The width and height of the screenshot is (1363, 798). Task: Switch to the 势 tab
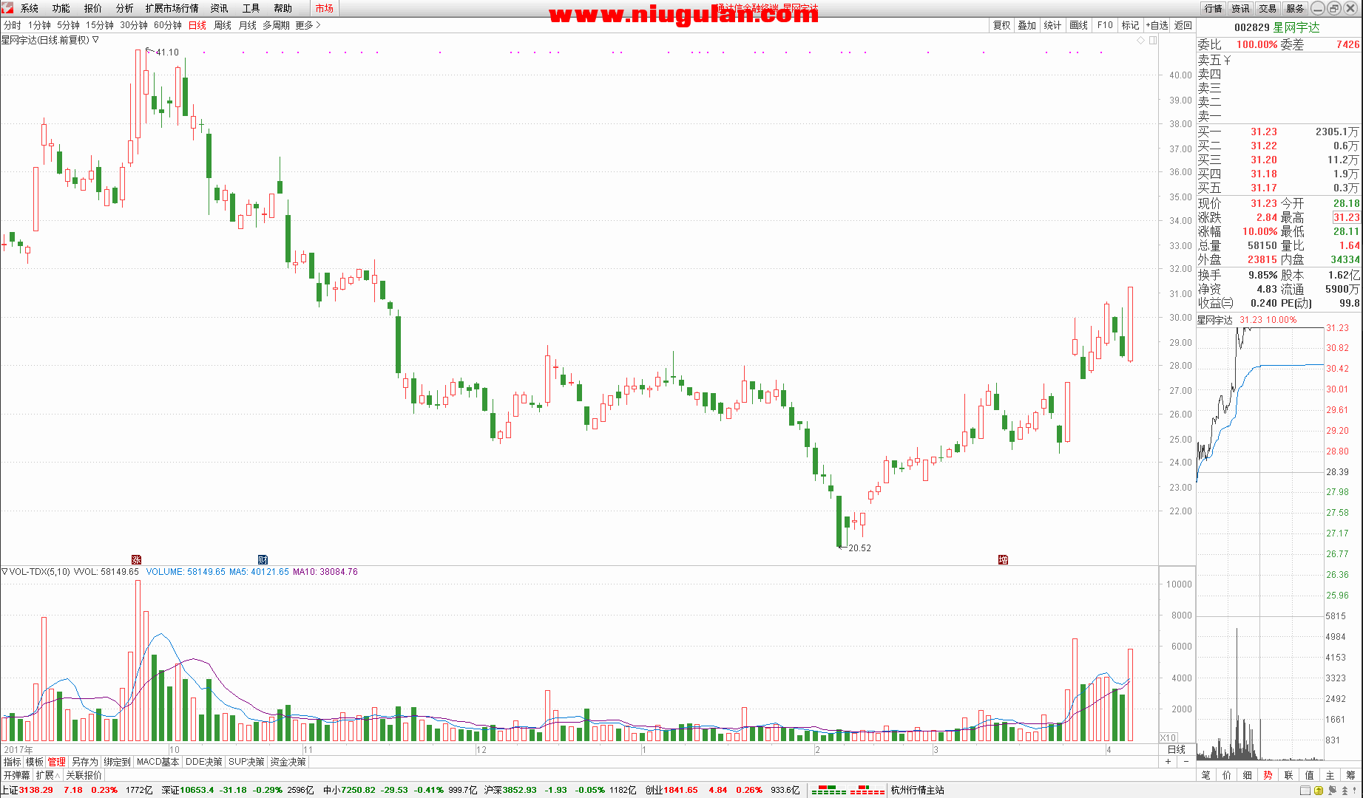click(x=1268, y=775)
